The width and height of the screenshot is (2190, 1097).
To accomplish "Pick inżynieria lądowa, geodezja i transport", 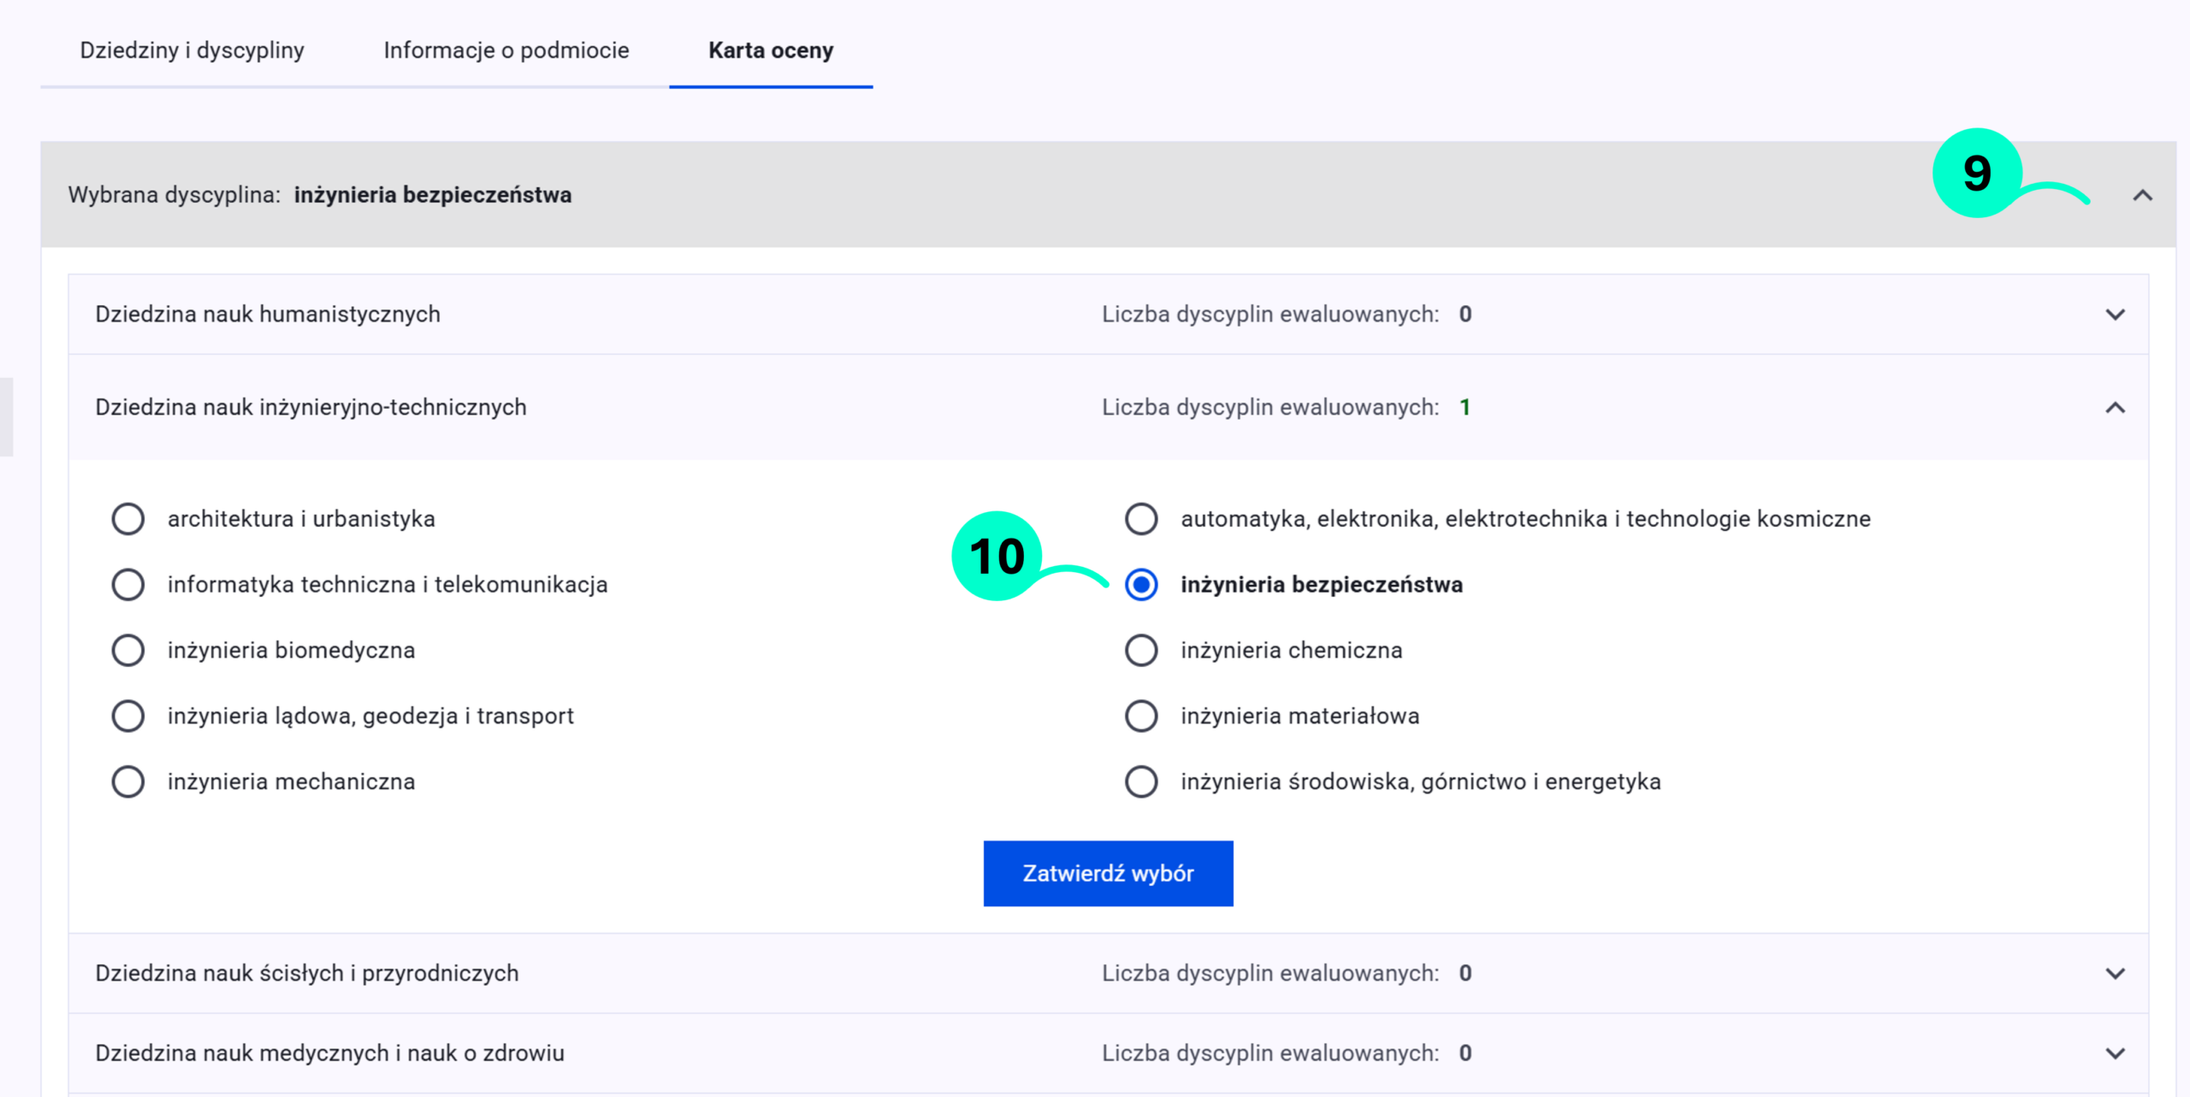I will click(128, 717).
